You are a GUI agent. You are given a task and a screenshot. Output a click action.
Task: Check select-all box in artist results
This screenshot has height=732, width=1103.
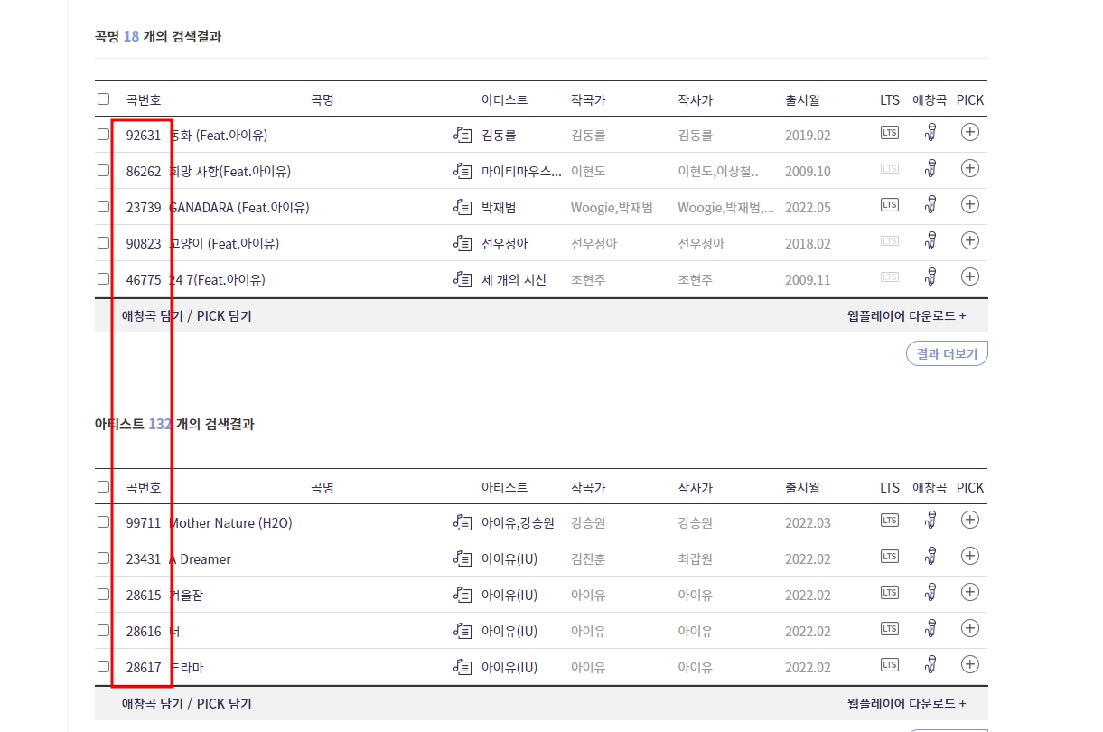coord(103,486)
